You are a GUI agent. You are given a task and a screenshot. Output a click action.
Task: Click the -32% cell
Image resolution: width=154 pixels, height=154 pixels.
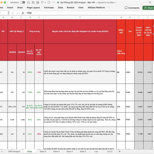click(39, 134)
